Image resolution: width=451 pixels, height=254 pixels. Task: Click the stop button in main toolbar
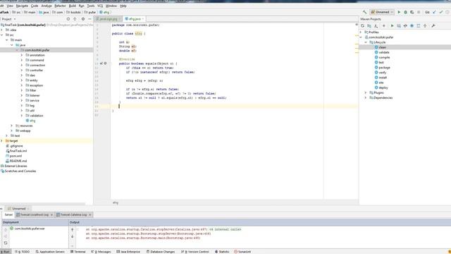click(419, 12)
